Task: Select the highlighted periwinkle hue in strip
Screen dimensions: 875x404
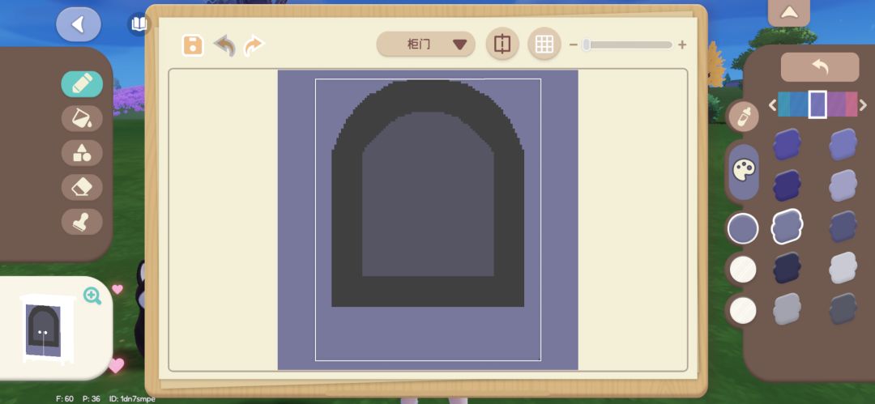Action: [x=817, y=104]
